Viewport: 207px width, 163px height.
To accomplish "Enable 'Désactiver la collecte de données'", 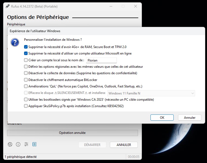I will pos(26,73).
